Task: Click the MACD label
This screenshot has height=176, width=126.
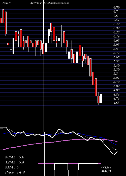Action: (x=106, y=171)
